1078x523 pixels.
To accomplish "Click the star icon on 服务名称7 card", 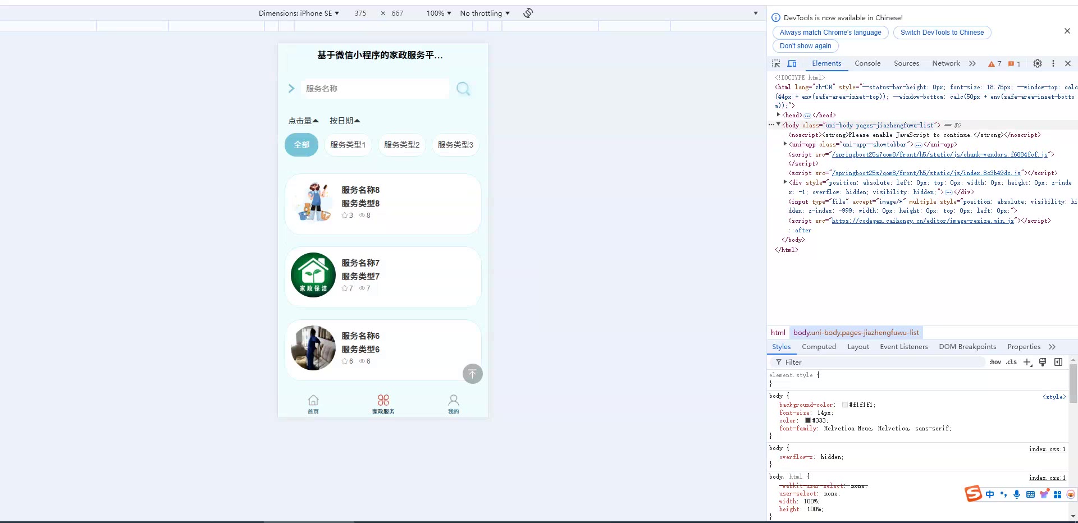I will point(345,288).
